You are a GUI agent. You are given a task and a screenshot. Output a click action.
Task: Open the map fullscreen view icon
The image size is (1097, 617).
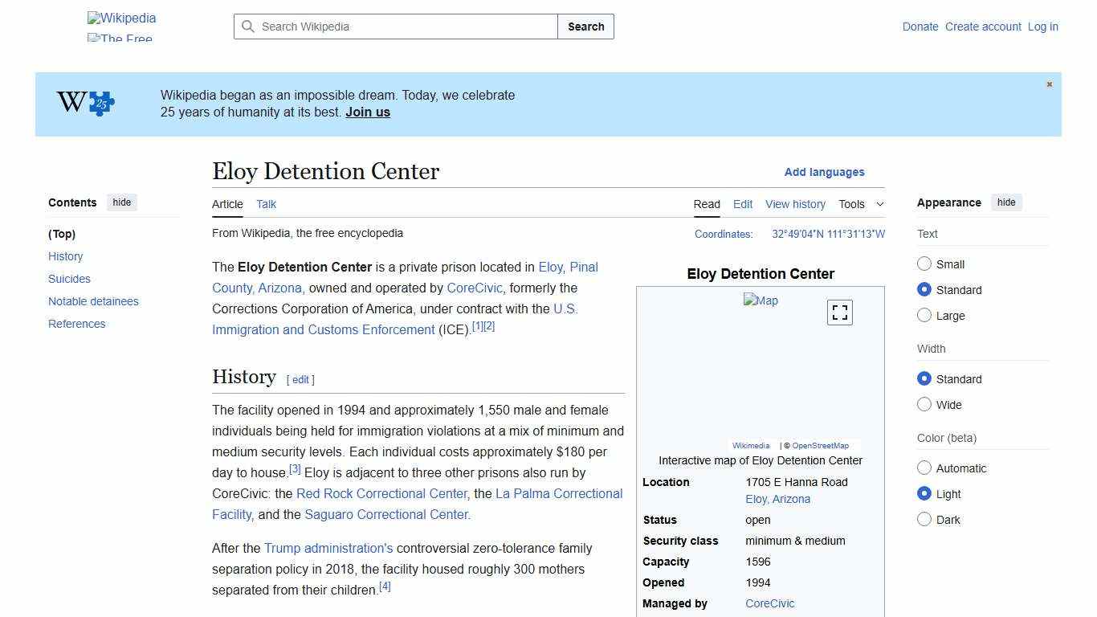[839, 313]
